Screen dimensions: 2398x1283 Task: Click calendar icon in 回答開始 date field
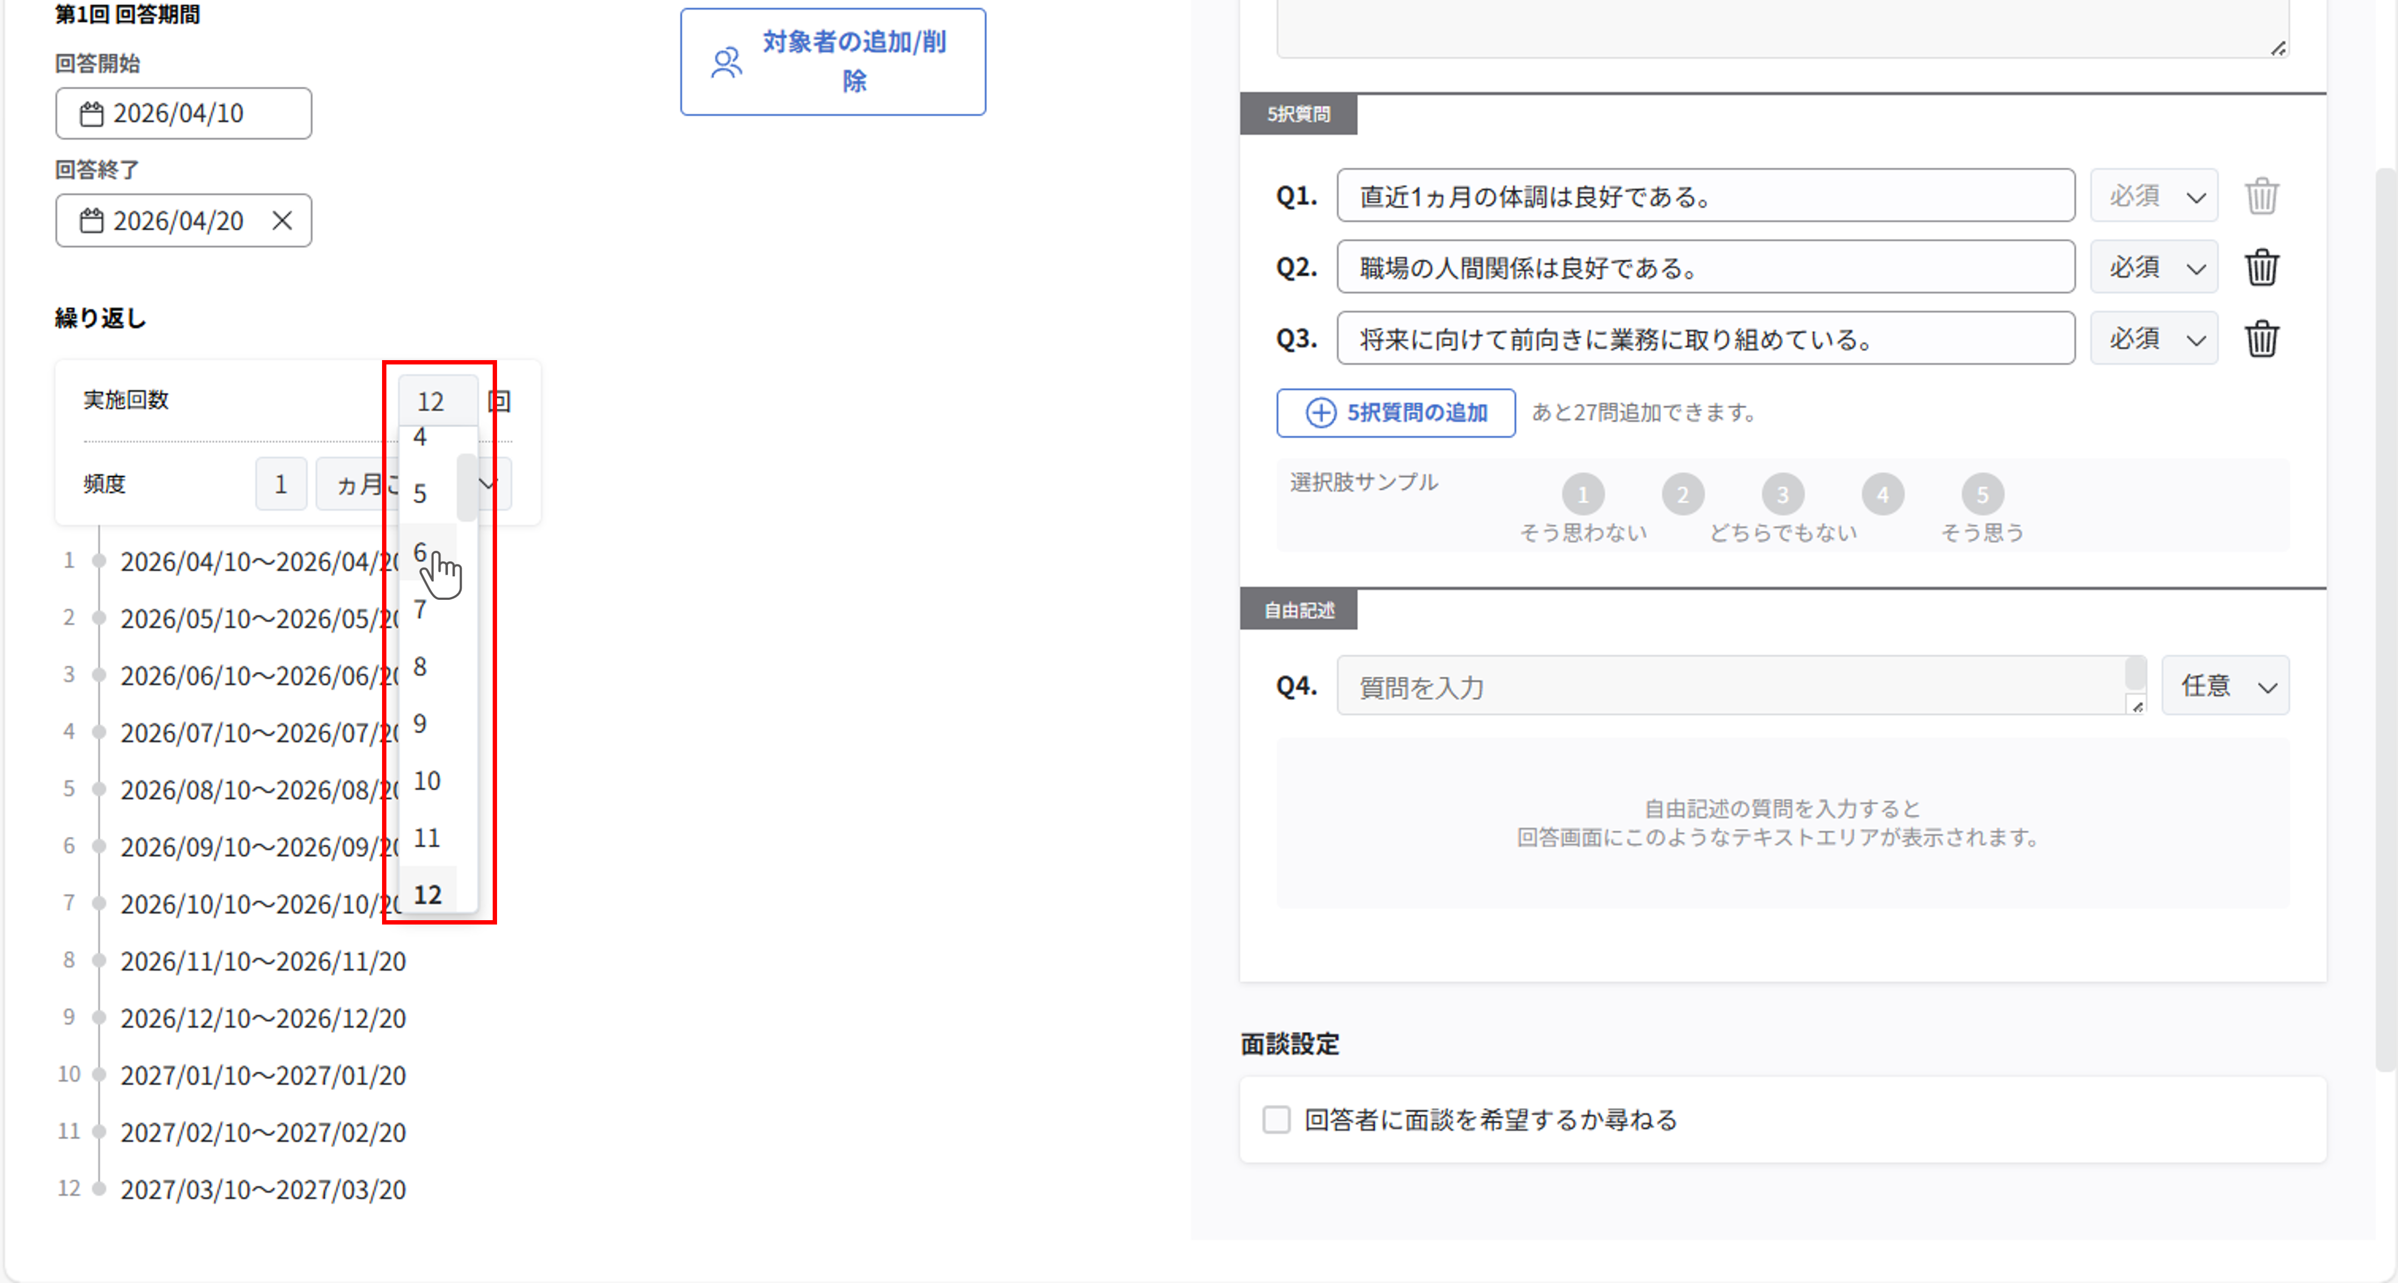click(91, 113)
